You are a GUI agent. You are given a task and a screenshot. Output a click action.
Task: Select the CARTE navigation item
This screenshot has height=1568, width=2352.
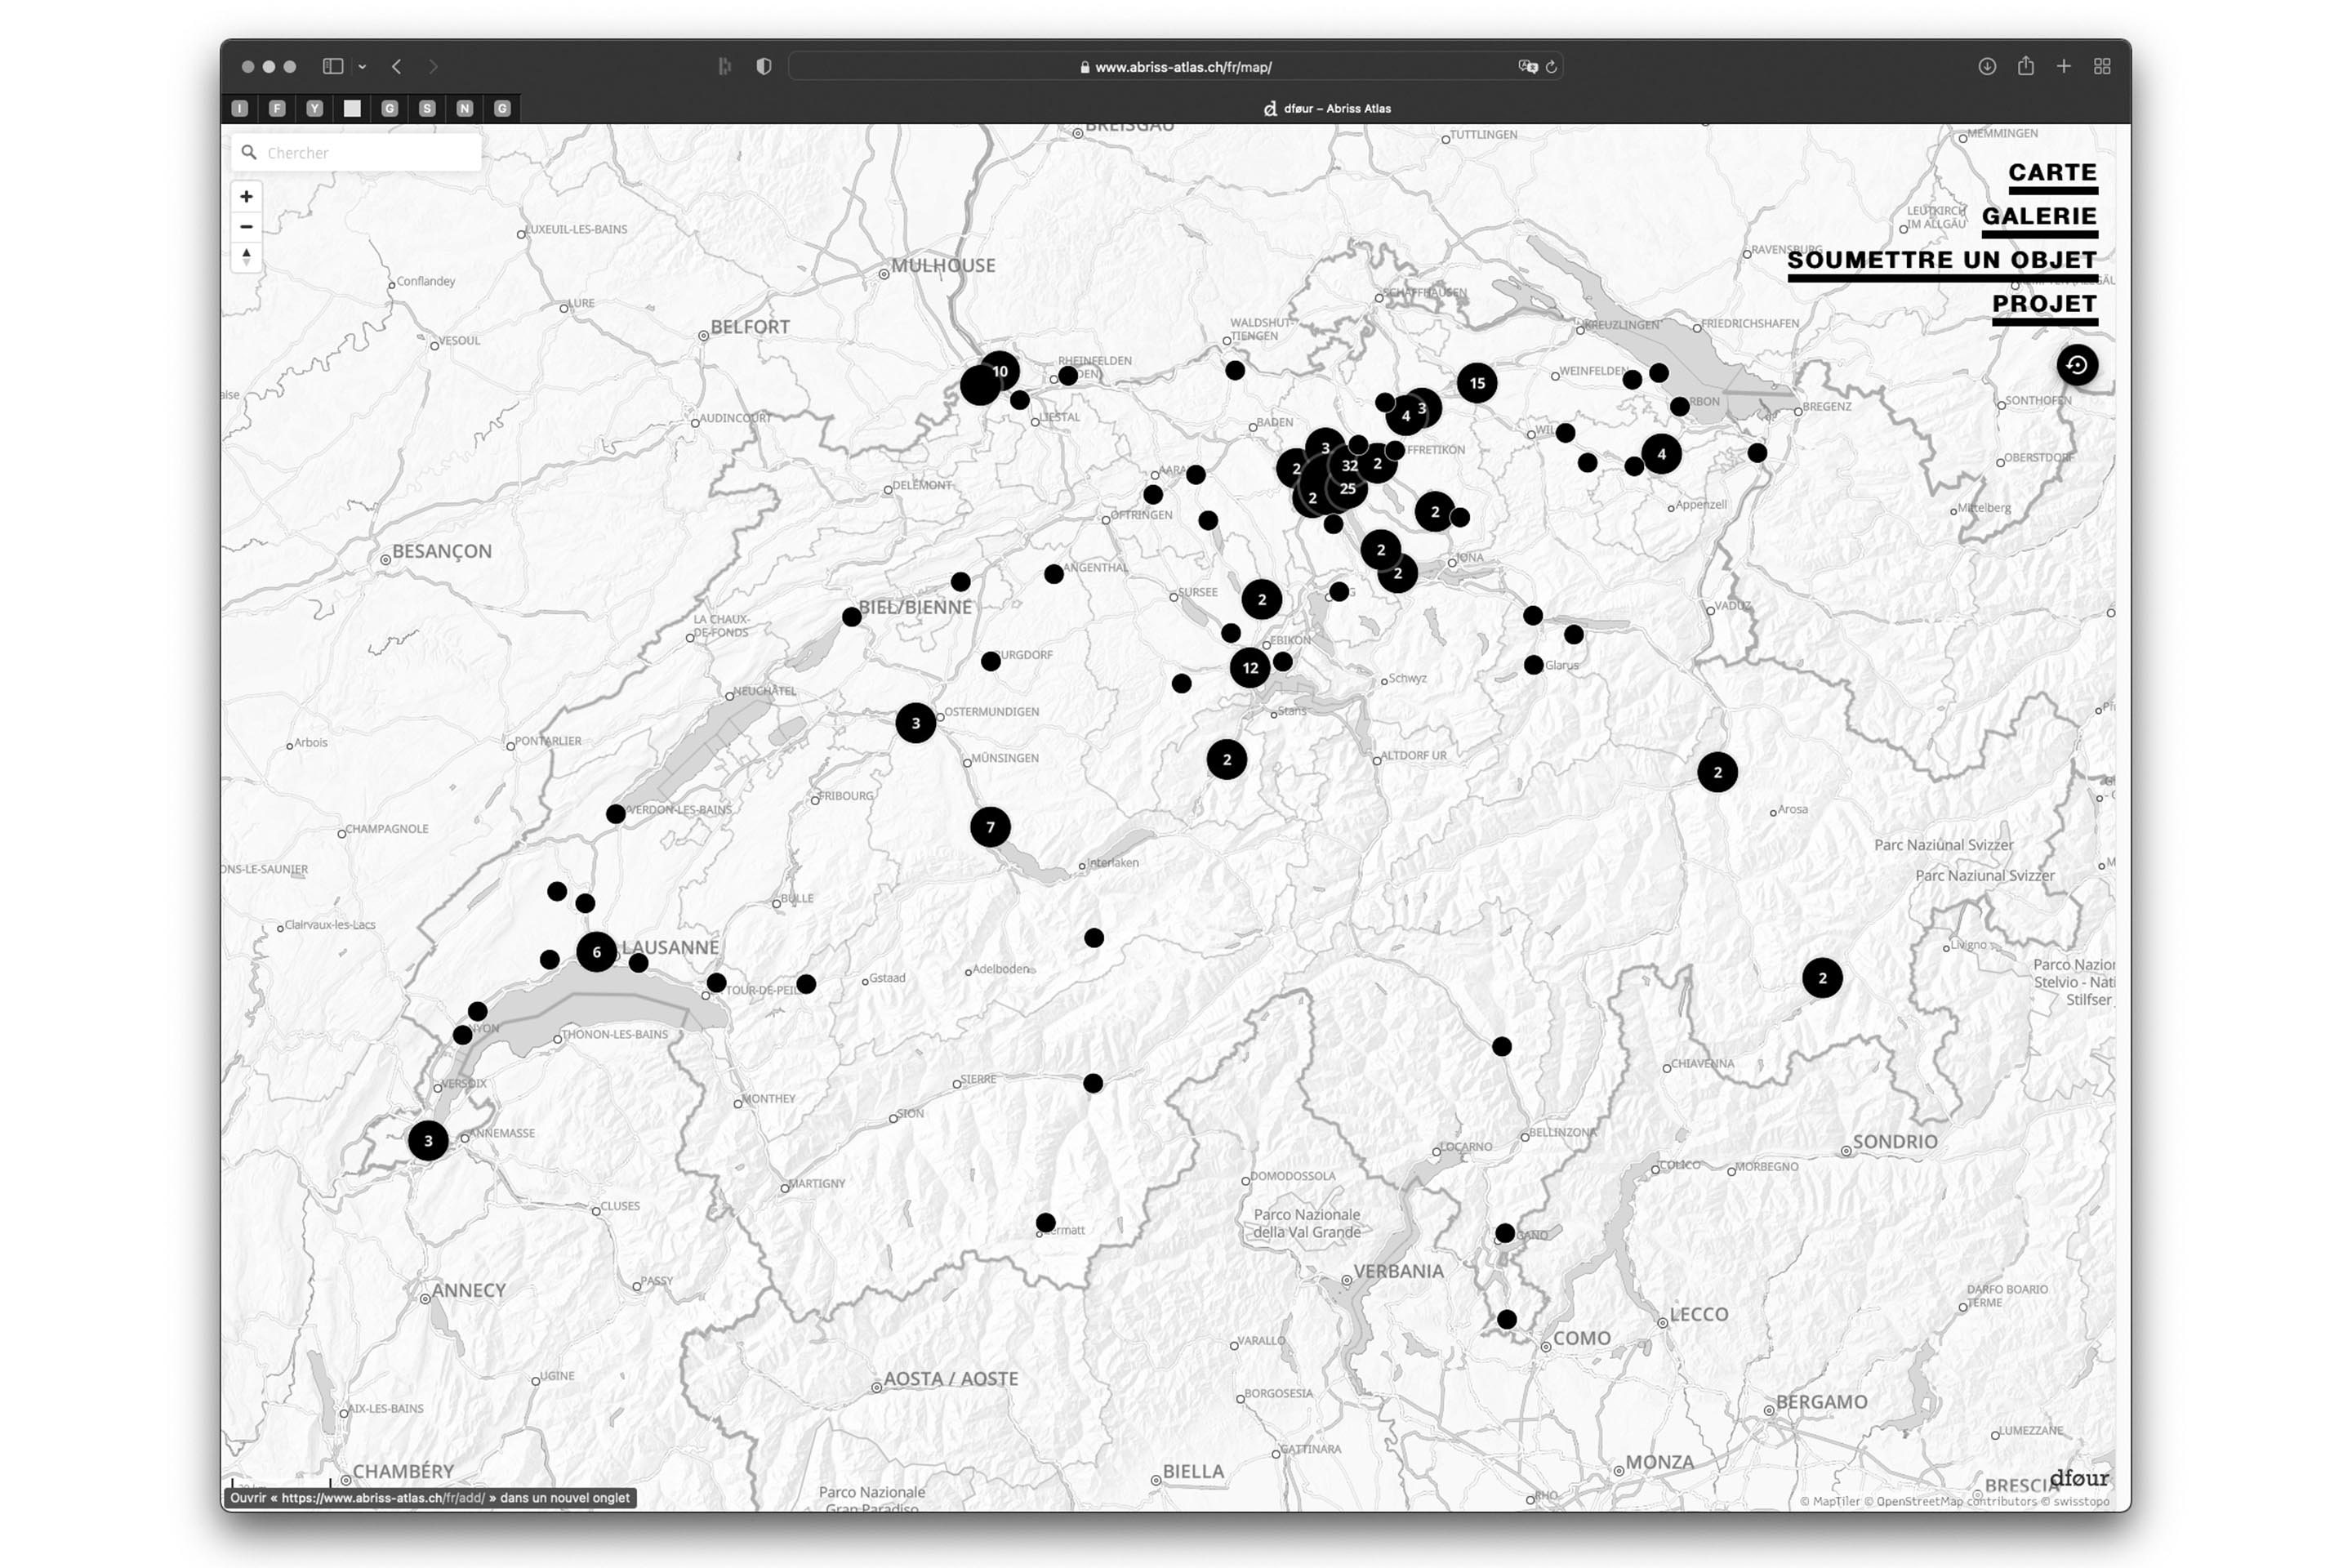click(2054, 172)
